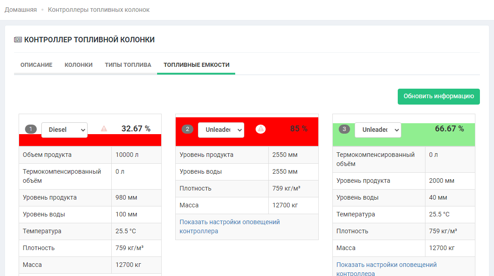This screenshot has height=276, width=494.
Task: Open the КОЛОНКИ tab
Action: pos(79,65)
